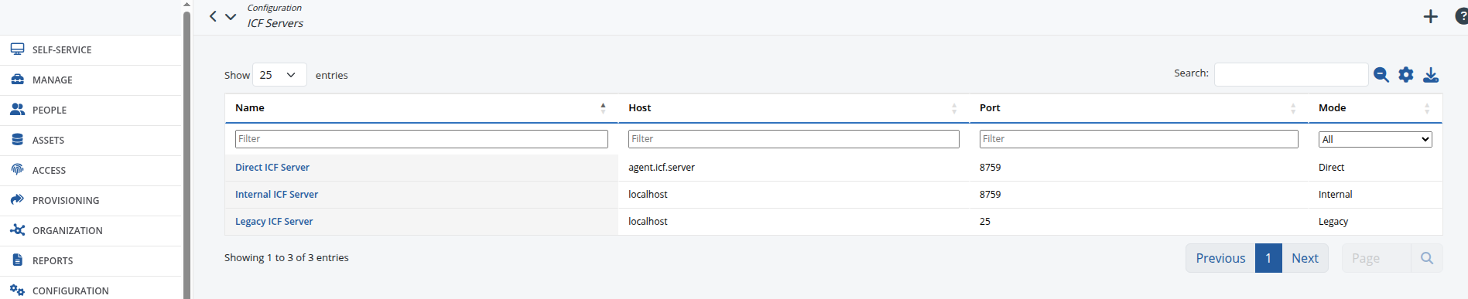Click localhost host of Legacy ICF Server
The image size is (1468, 299).
[648, 222]
